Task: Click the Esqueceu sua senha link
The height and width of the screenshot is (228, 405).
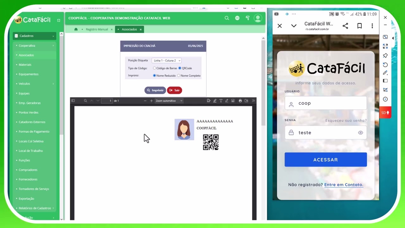Action: point(346,121)
